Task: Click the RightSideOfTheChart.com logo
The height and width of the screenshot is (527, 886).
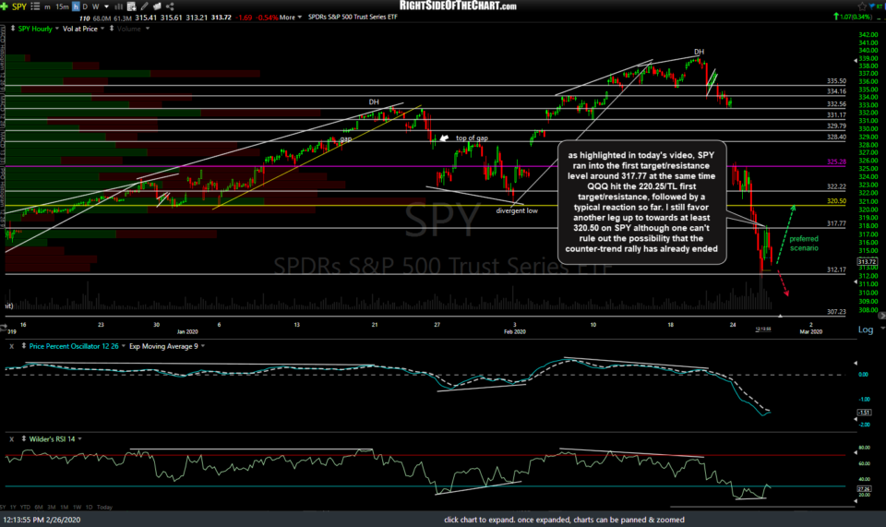Action: tap(458, 6)
